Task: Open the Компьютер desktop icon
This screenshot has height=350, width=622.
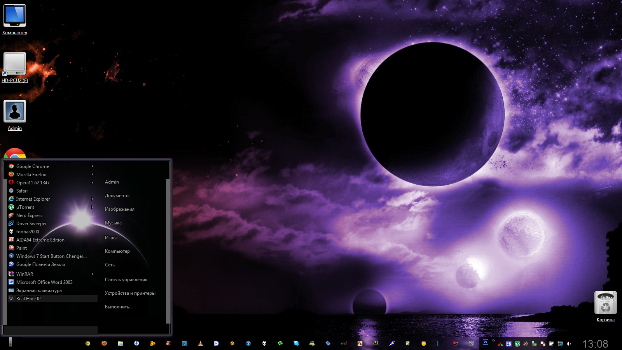Action: (15, 16)
